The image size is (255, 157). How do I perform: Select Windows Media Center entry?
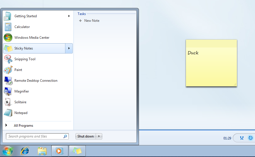coord(38,38)
